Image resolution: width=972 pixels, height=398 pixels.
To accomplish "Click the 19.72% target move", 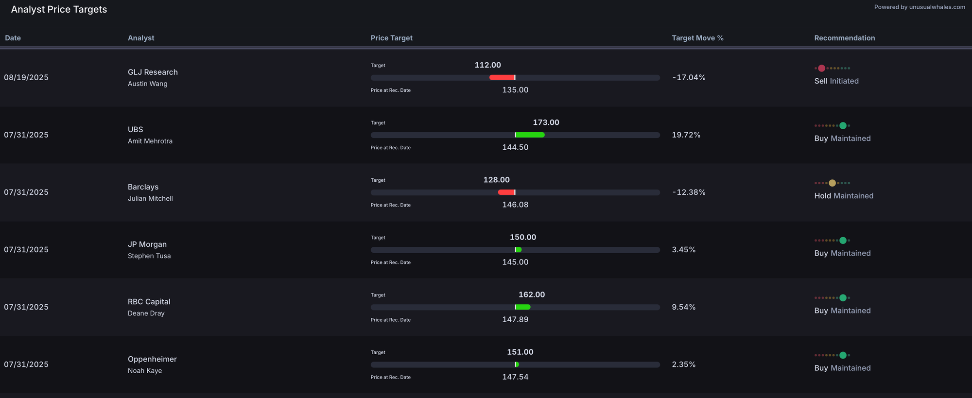I will tap(686, 135).
